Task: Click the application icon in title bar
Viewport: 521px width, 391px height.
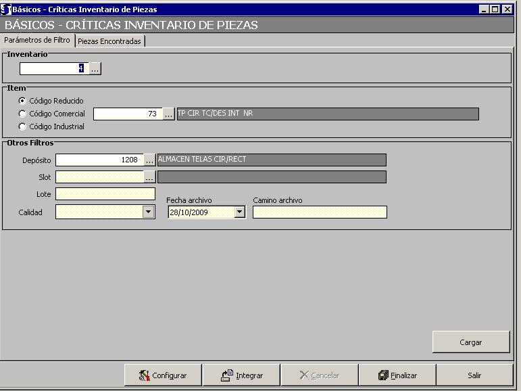Action: [7, 9]
